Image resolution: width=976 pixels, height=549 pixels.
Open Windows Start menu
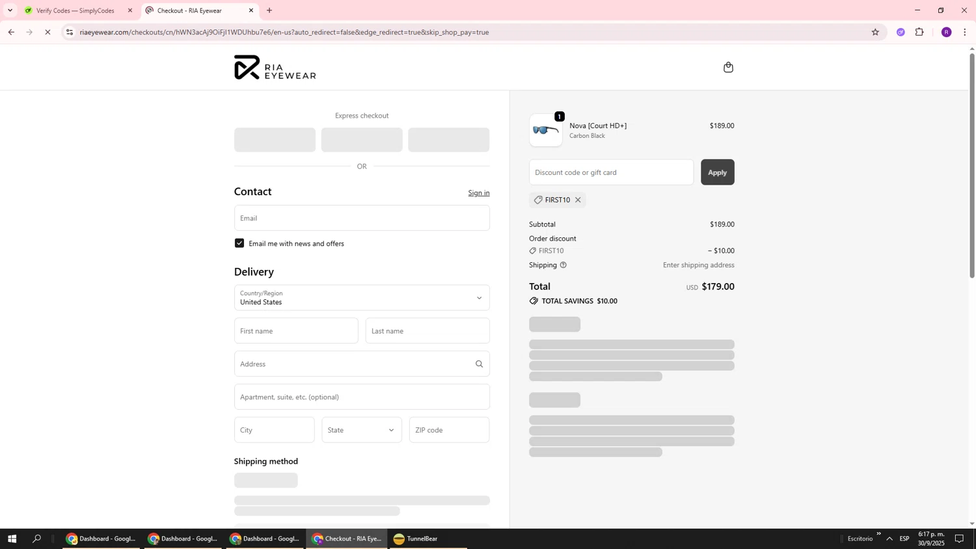[12, 539]
